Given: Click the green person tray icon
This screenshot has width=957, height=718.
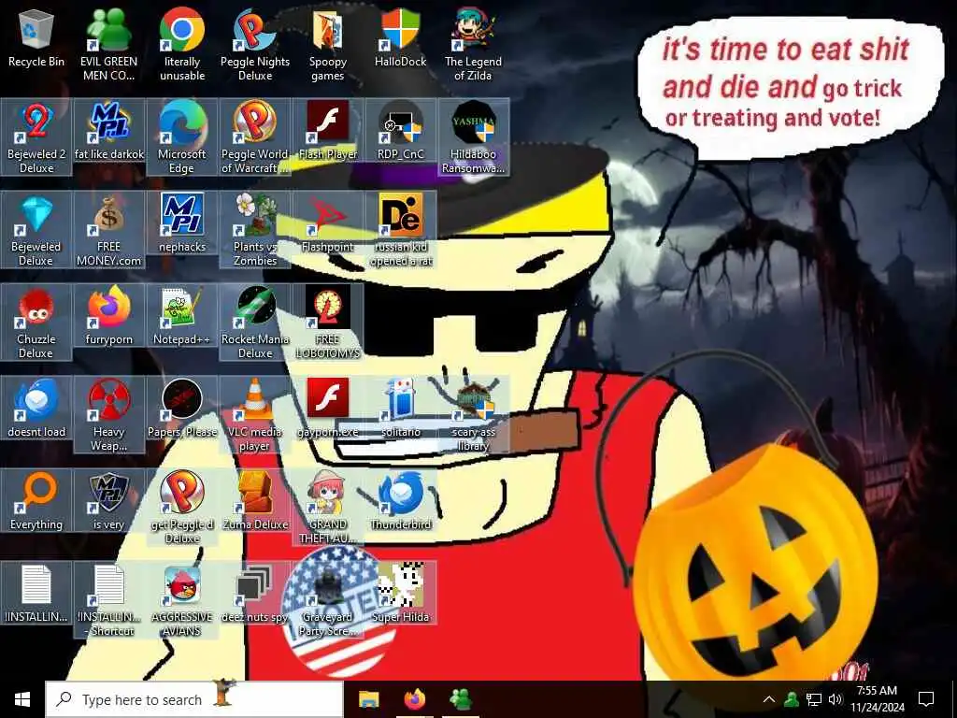Looking at the screenshot, I should pos(792,699).
